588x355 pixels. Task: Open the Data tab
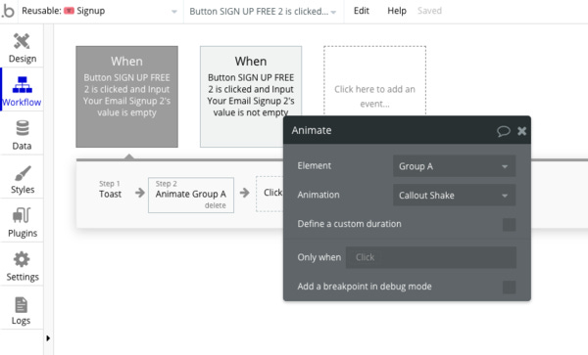[23, 135]
